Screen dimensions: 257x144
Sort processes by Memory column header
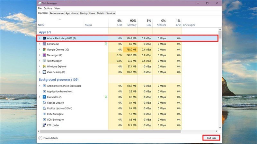click(132, 23)
